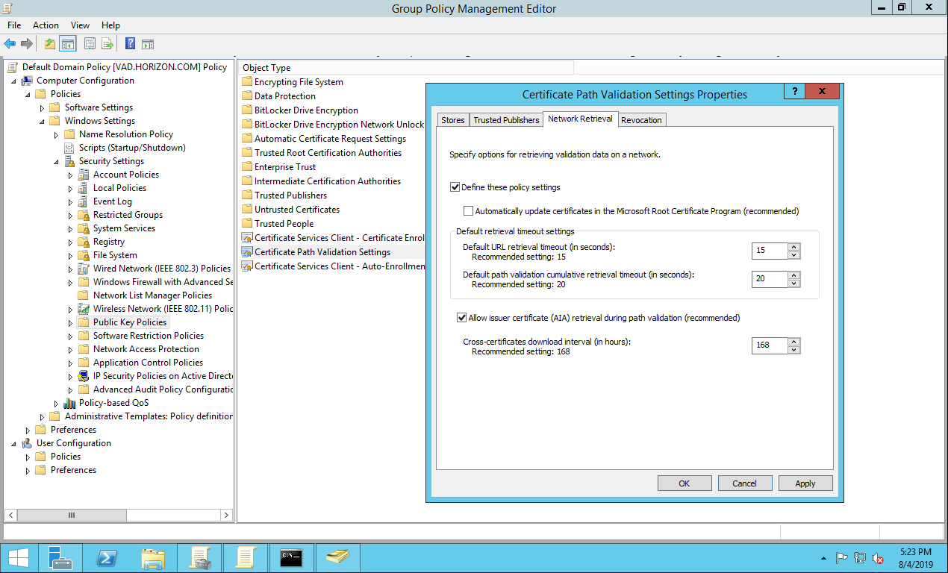Collapse the Security Settings tree node

[57, 161]
